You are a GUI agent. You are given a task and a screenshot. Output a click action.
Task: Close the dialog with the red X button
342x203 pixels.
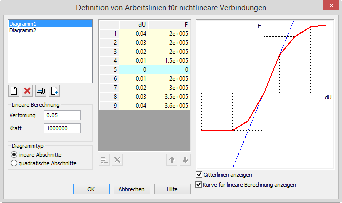[331, 5]
